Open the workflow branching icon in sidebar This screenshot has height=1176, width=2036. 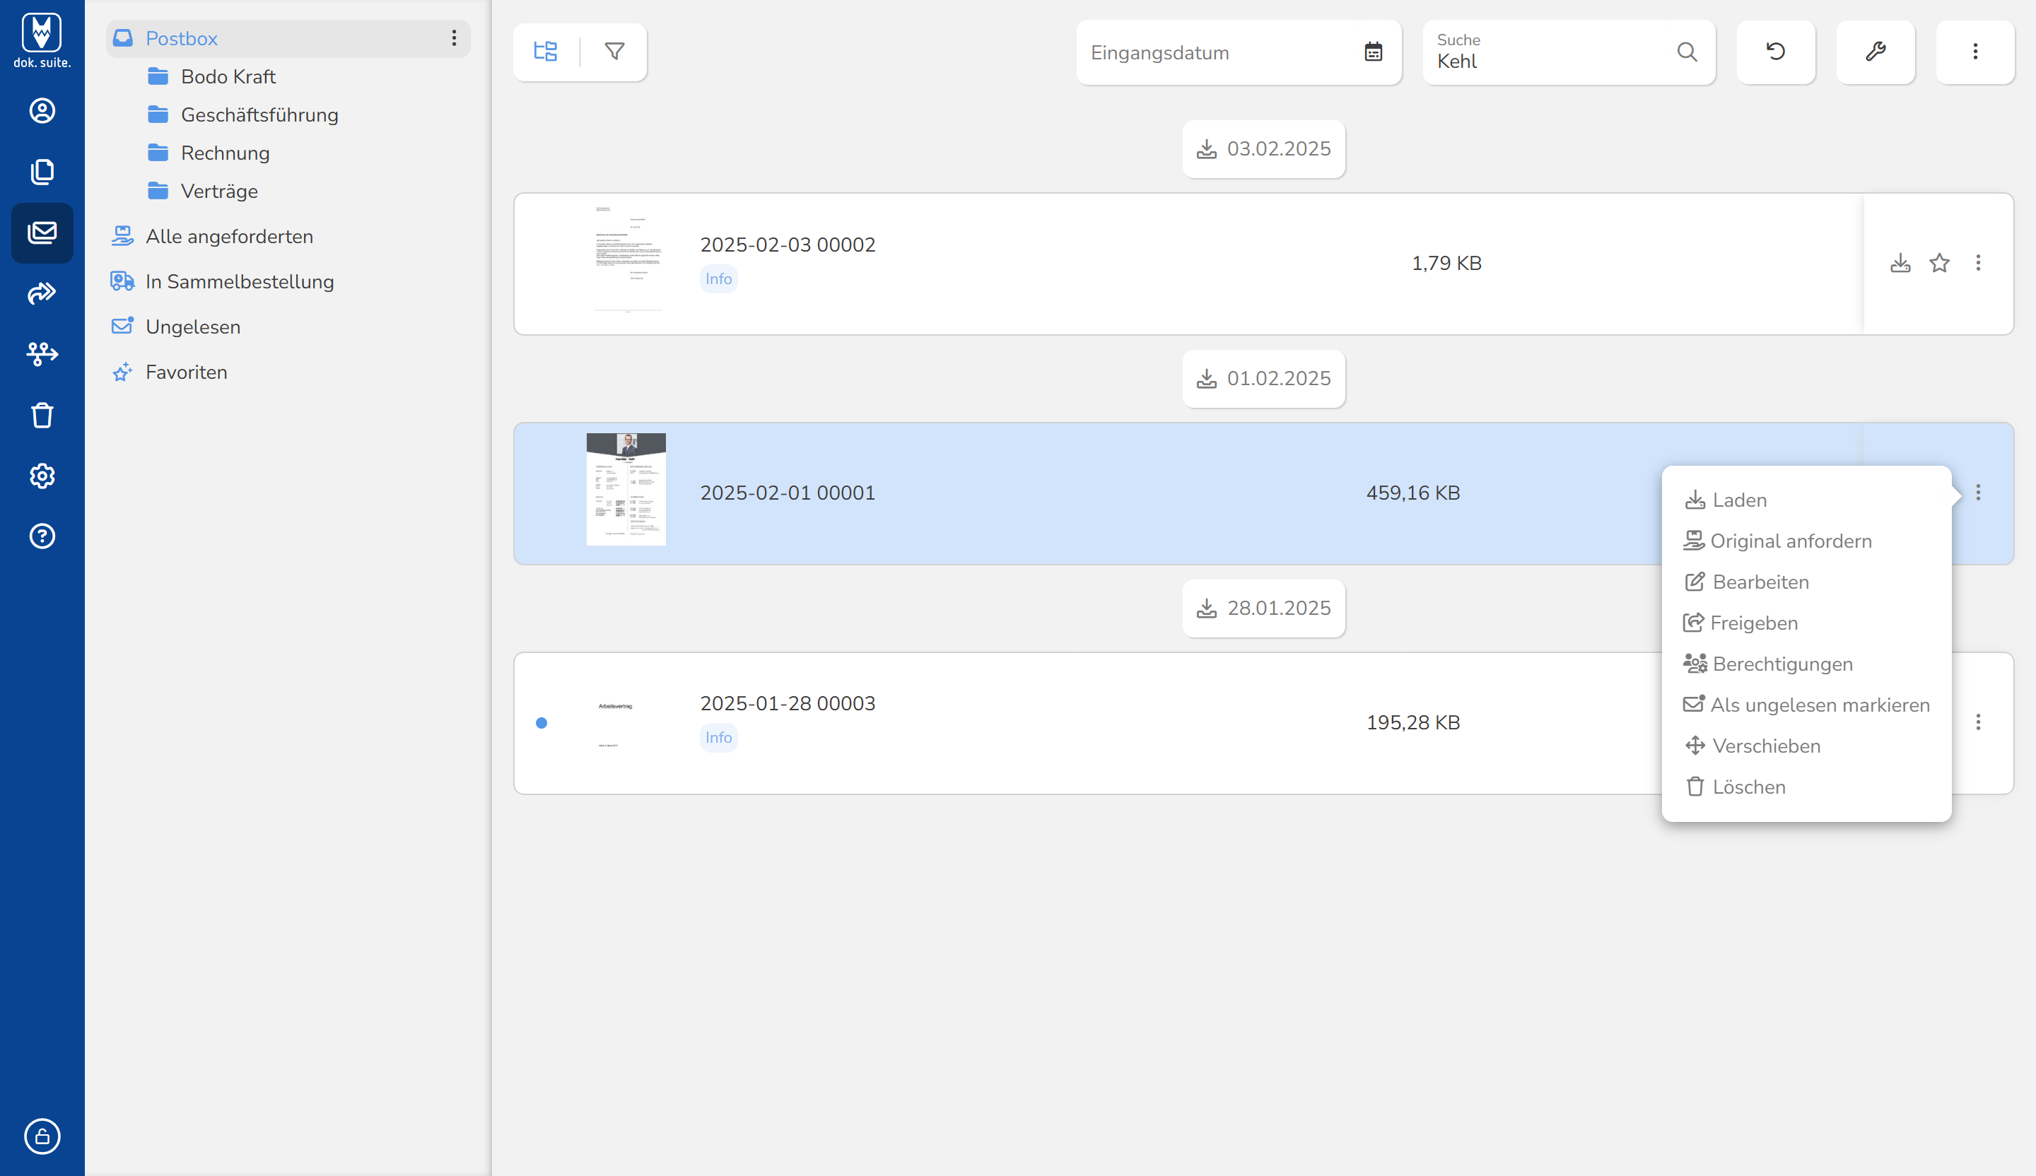click(42, 354)
